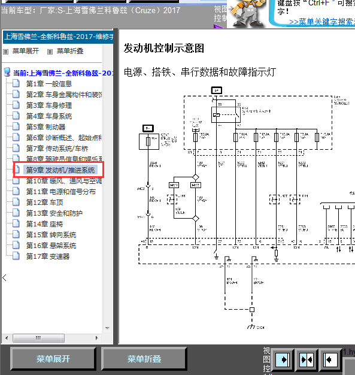Open chapter 5 制动器
This screenshot has height=375, width=355.
45,127
